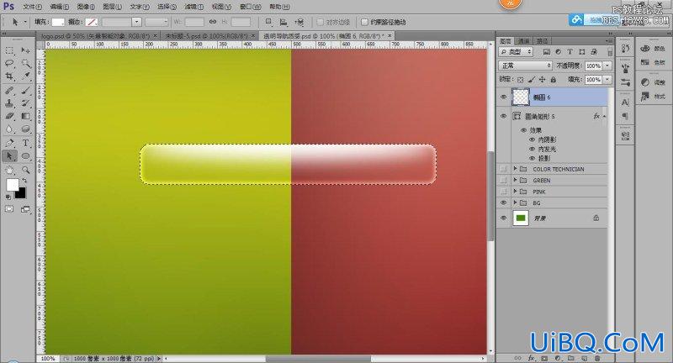Hide the 内发光 inner glow effect
Viewport: 673px width, 363px height.
point(533,149)
